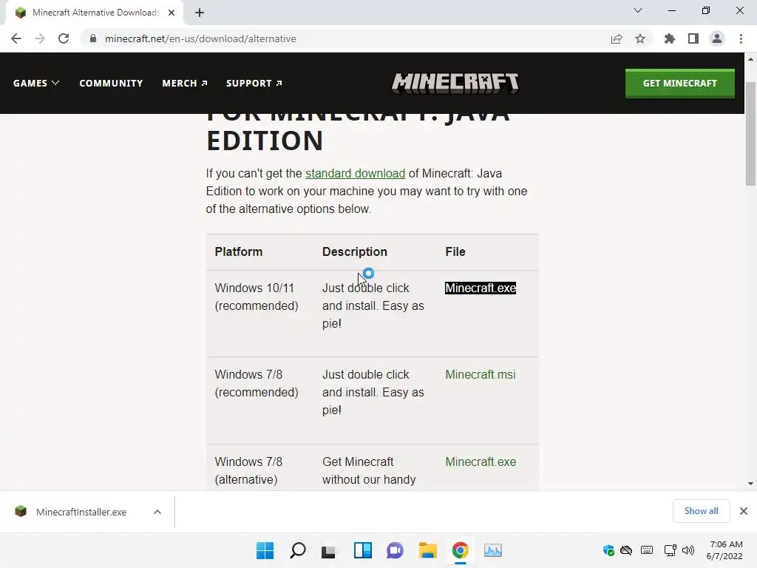
Task: Open Chrome profile avatar
Action: (x=717, y=38)
